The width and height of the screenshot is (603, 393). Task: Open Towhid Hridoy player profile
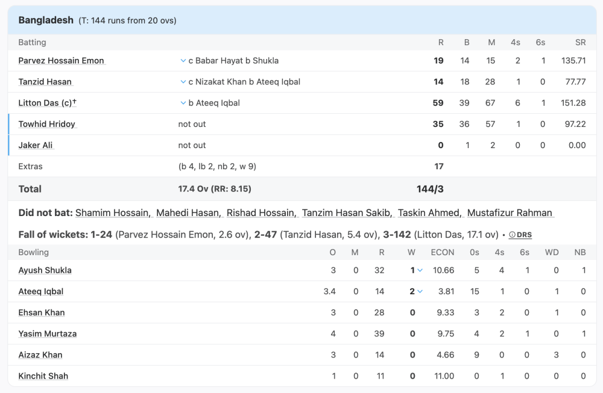coord(46,124)
